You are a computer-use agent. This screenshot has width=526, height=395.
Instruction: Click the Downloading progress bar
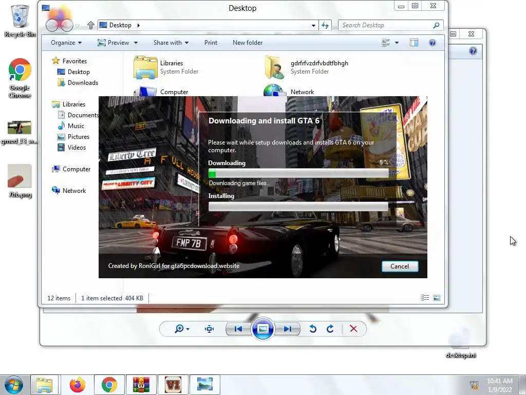(x=298, y=173)
